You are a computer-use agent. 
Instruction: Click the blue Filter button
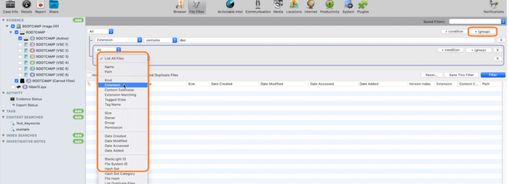coord(493,75)
